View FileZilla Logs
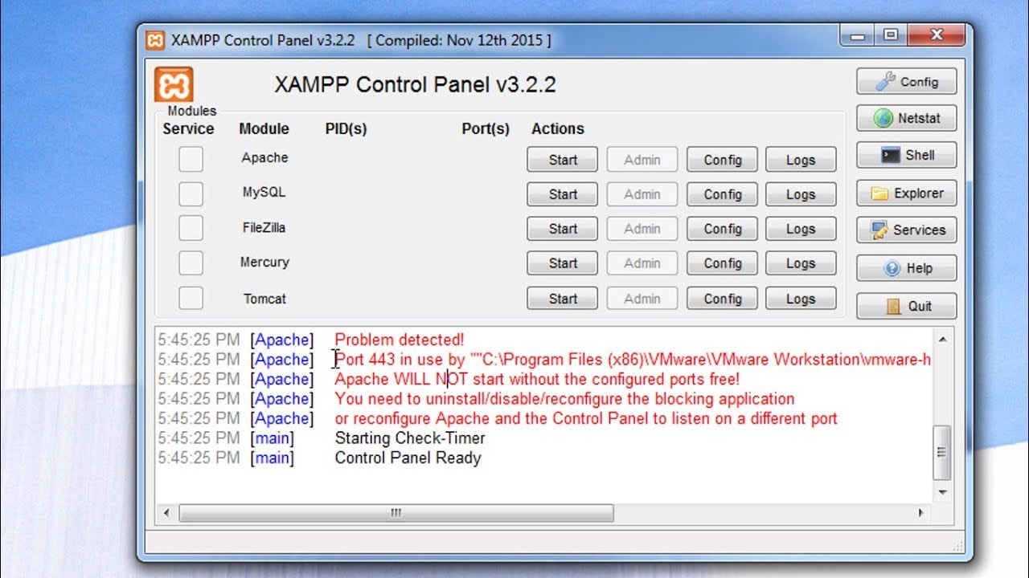The width and height of the screenshot is (1029, 578). 801,229
